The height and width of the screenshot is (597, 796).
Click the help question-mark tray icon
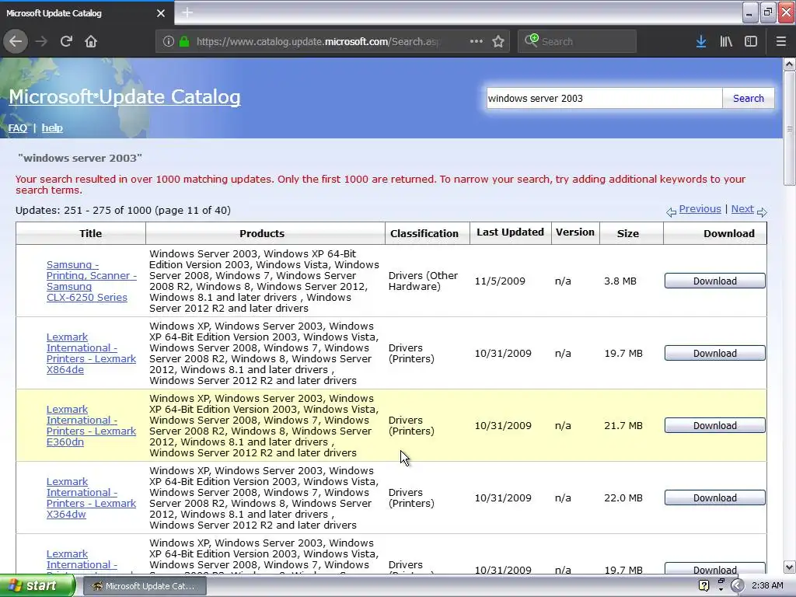click(x=703, y=586)
